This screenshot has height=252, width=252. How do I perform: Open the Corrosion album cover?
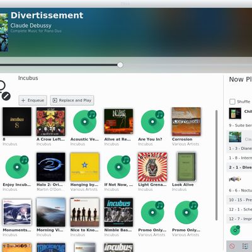(186, 122)
